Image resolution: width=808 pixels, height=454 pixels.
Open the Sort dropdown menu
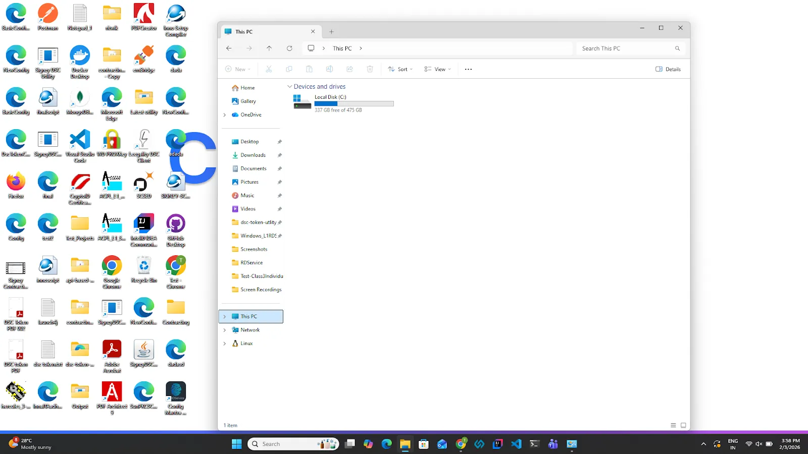pyautogui.click(x=400, y=69)
